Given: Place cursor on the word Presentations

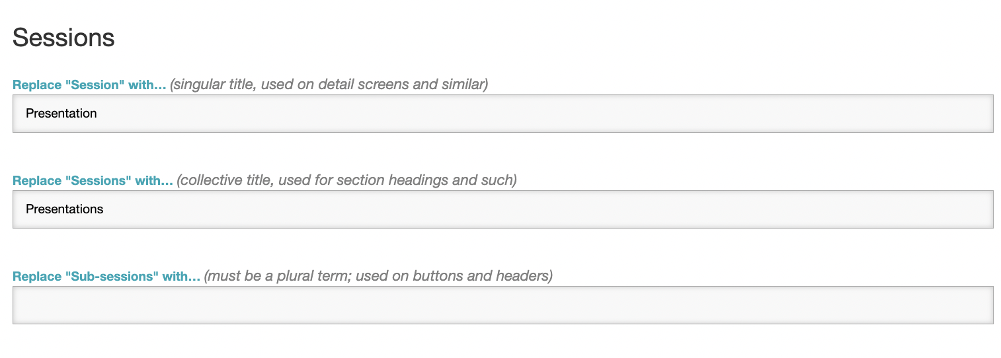Looking at the screenshot, I should coord(64,209).
